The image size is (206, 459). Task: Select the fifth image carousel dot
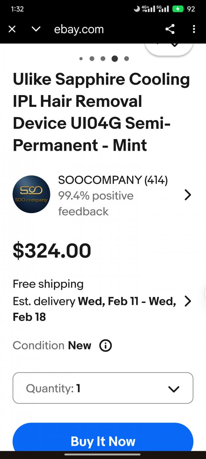(127, 59)
